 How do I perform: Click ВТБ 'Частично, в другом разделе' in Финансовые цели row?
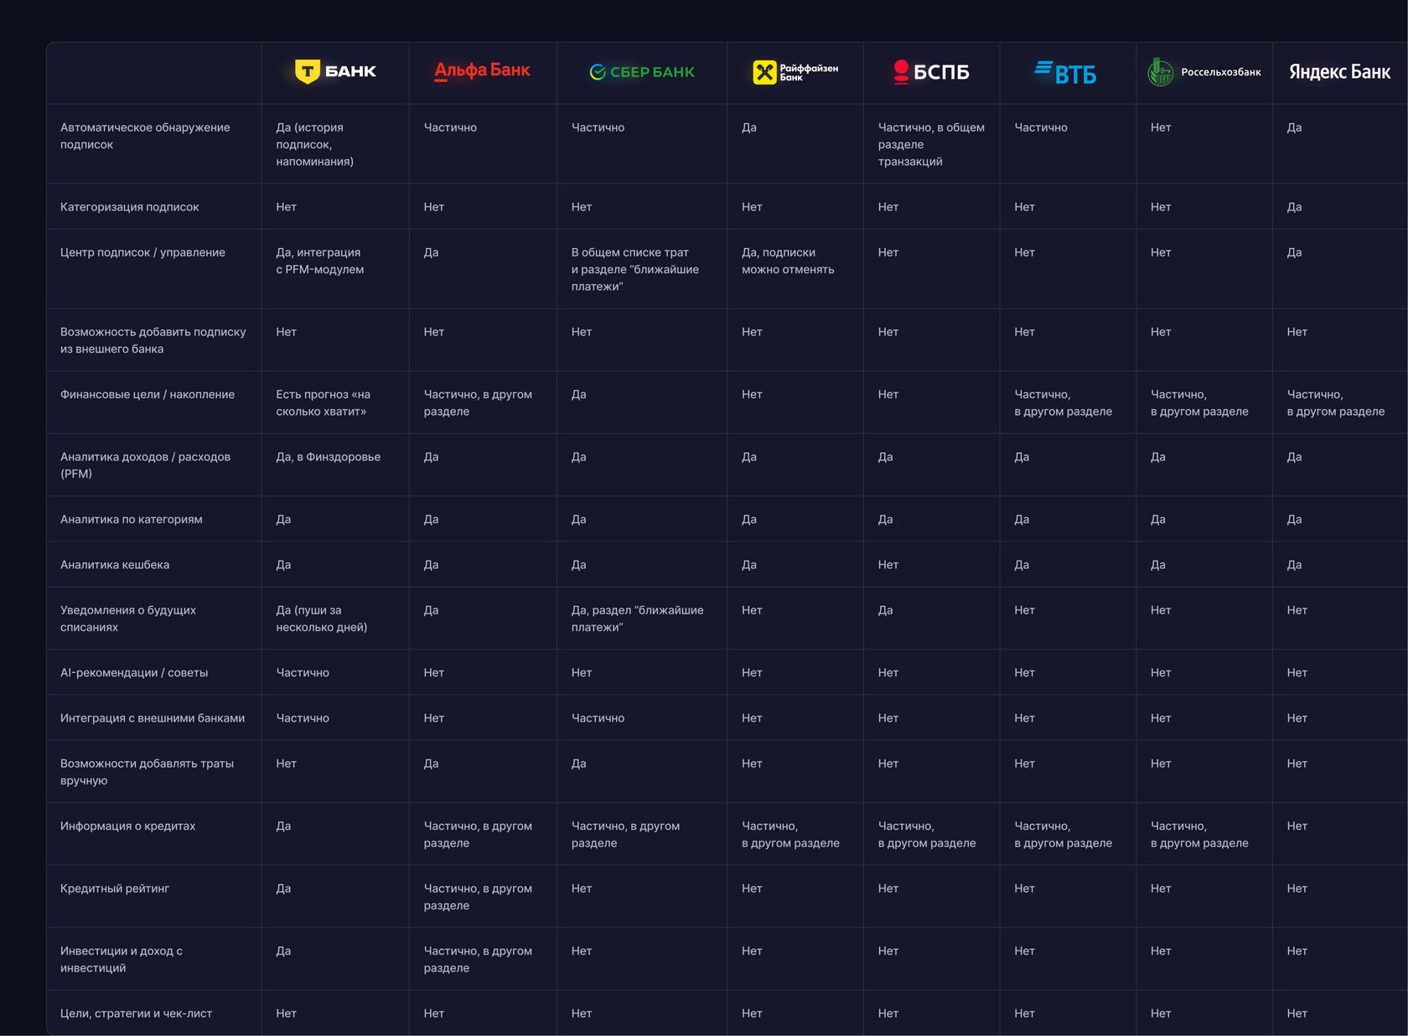point(1063,402)
